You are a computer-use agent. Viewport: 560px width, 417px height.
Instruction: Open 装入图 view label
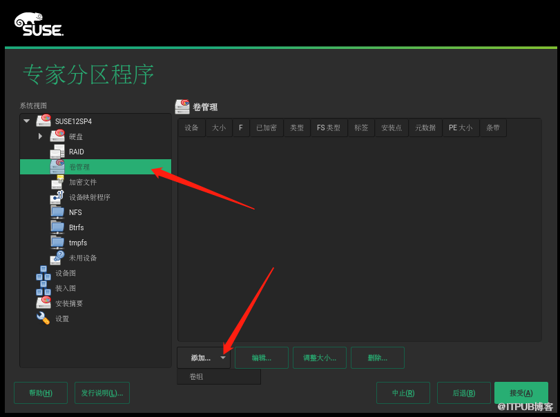[x=66, y=288]
